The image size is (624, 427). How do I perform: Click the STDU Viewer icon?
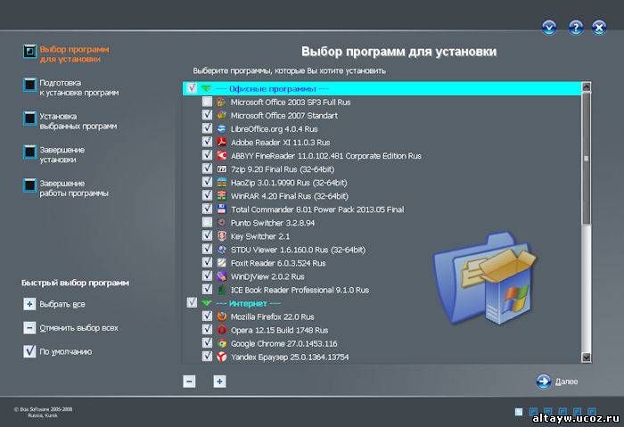point(221,250)
